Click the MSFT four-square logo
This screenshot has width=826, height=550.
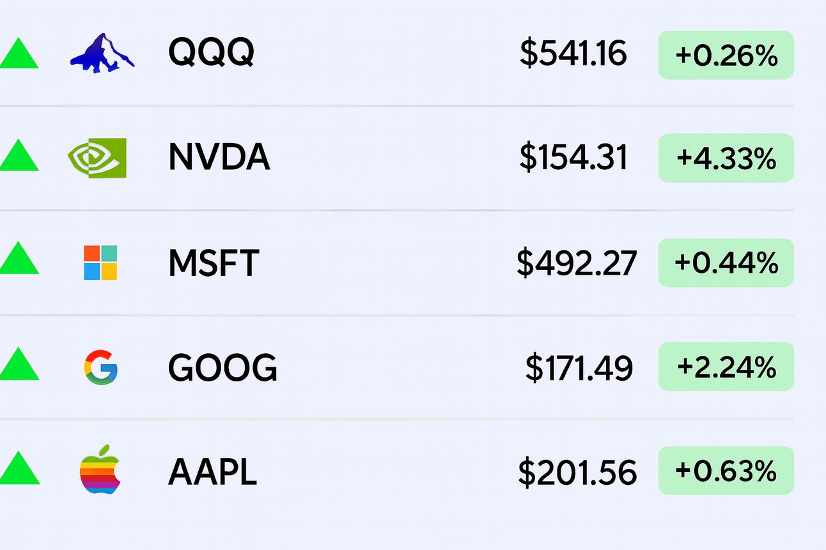pyautogui.click(x=100, y=263)
